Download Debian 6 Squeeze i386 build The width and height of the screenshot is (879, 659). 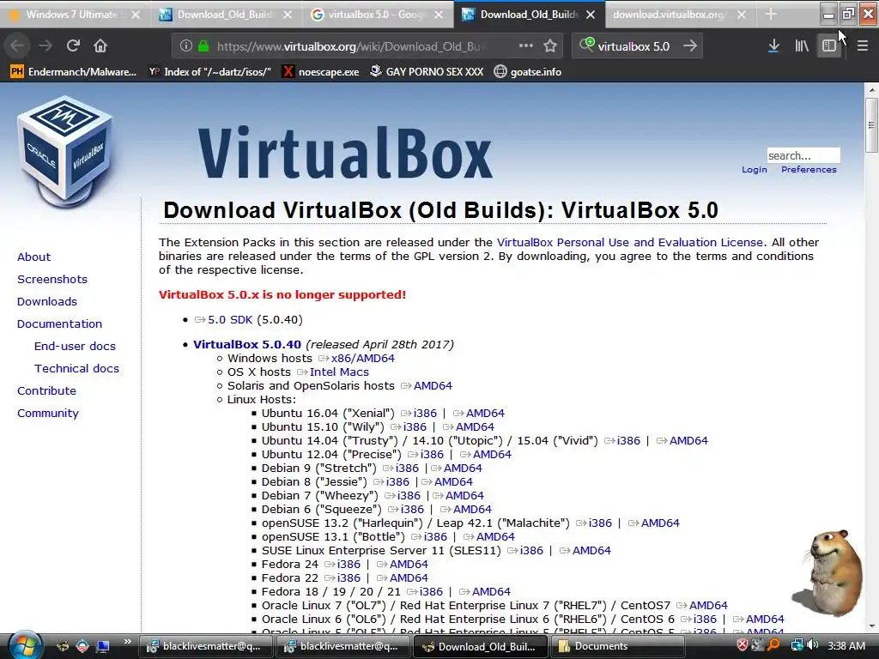(412, 510)
